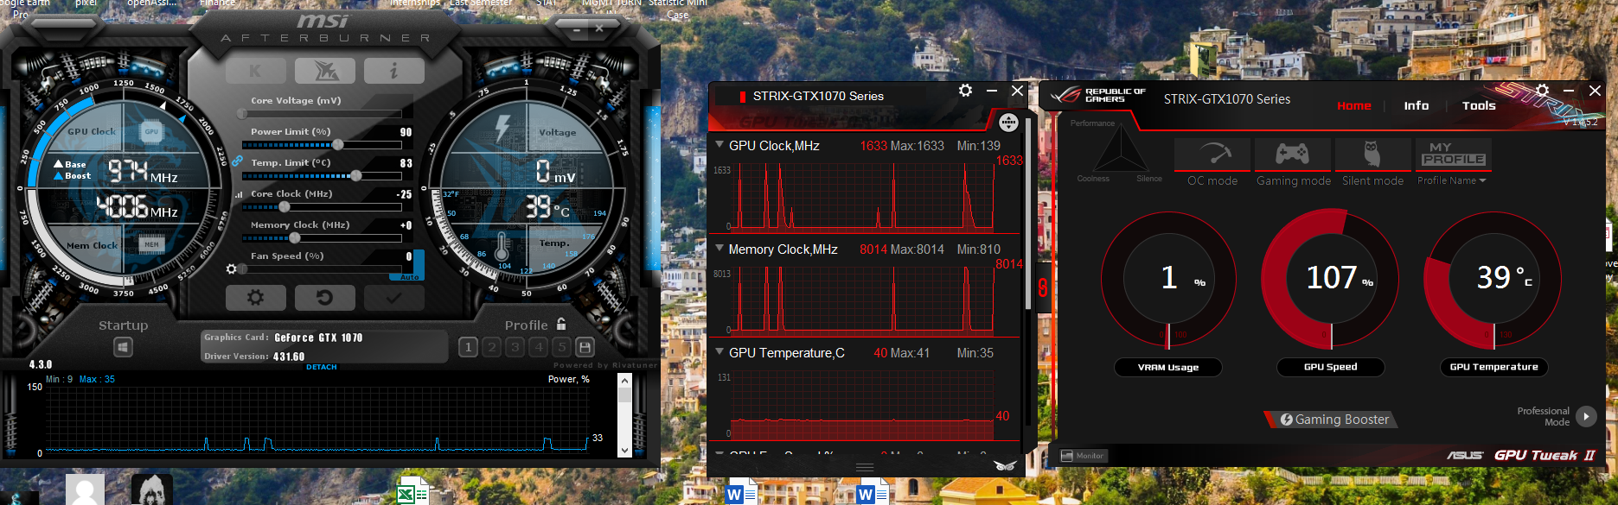Toggle the profile lock padlock icon
The width and height of the screenshot is (1618, 505).
pos(561,324)
